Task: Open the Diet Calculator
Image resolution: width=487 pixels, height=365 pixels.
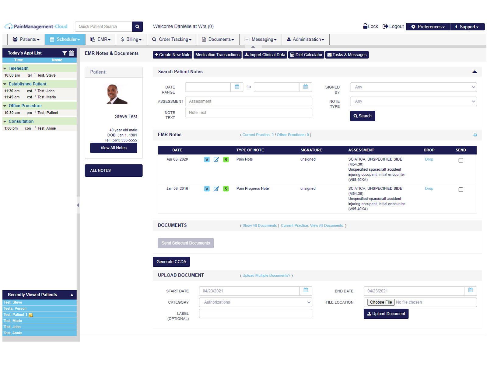Action: click(306, 55)
